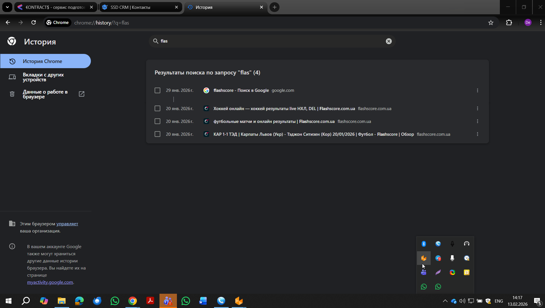The width and height of the screenshot is (545, 308).
Task: Open the Extensions puzzle icon
Action: pyautogui.click(x=509, y=23)
